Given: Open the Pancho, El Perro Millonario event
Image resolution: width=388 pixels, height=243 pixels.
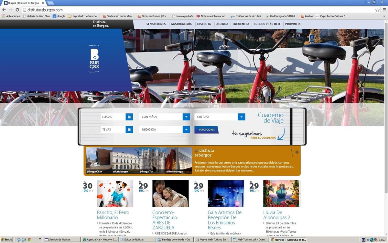Looking at the screenshot, I should tap(113, 215).
